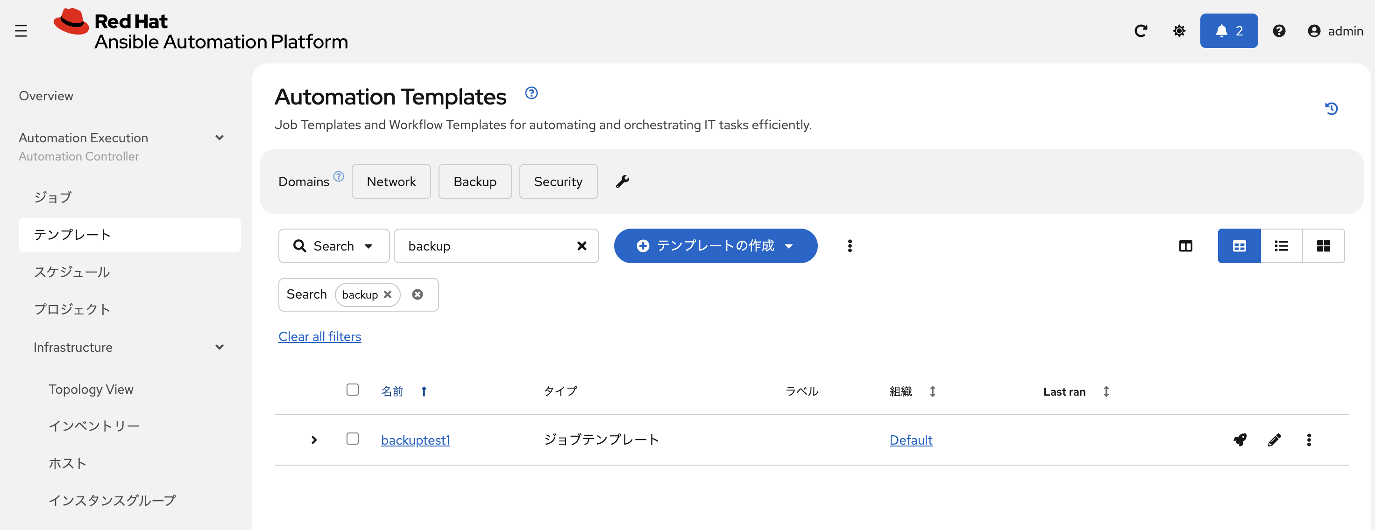This screenshot has height=530, width=1375.
Task: Open the settings gear icon
Action: pyautogui.click(x=1179, y=30)
